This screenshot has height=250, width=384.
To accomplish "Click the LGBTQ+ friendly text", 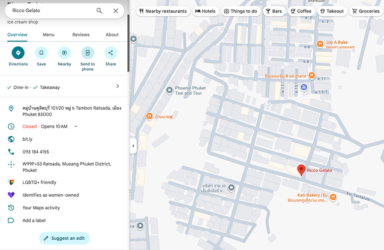I will tap(39, 182).
